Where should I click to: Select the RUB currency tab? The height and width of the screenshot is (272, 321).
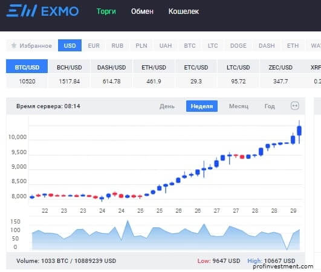point(117,45)
